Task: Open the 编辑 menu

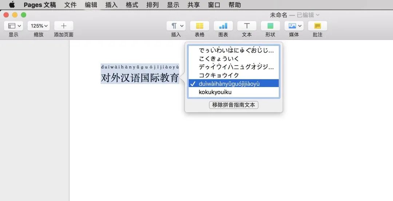Action: (x=91, y=5)
